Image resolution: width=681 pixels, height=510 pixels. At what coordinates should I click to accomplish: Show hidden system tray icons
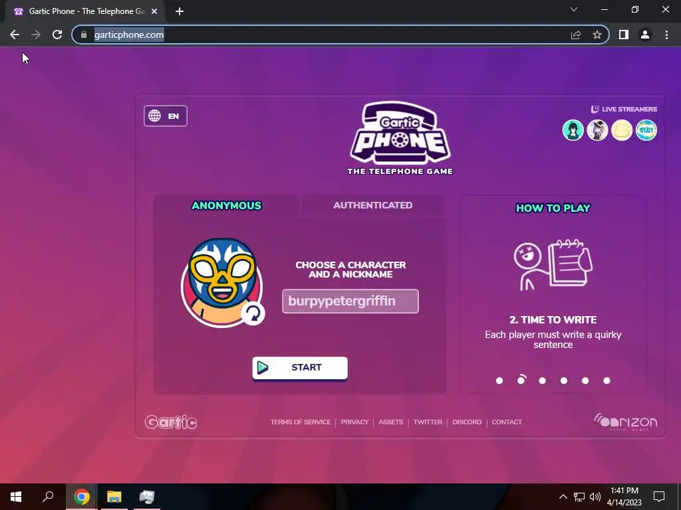[x=563, y=497]
